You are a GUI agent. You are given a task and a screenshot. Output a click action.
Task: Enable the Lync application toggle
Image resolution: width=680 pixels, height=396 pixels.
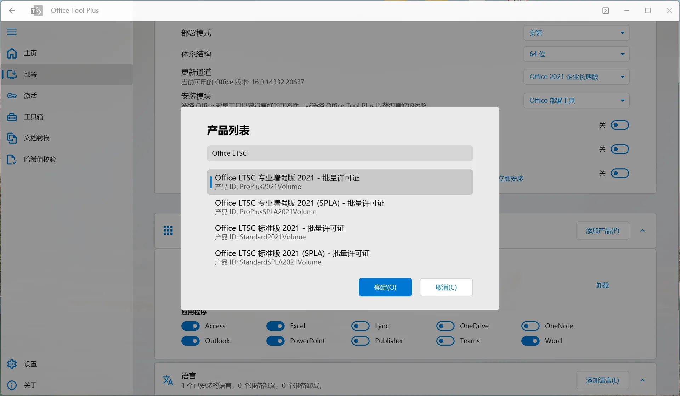(361, 326)
